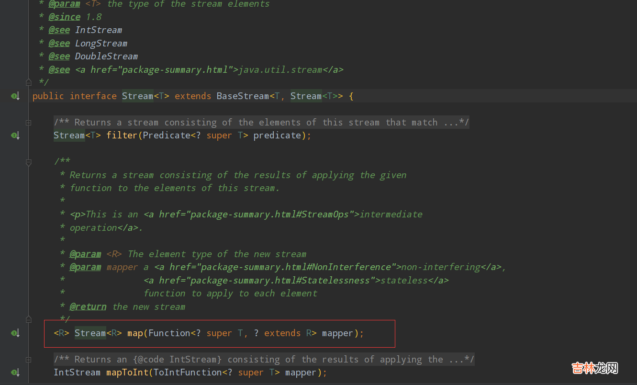This screenshot has width=637, height=385.
Task: Click the gutter icon next to mapToInt
Action: click(x=15, y=373)
